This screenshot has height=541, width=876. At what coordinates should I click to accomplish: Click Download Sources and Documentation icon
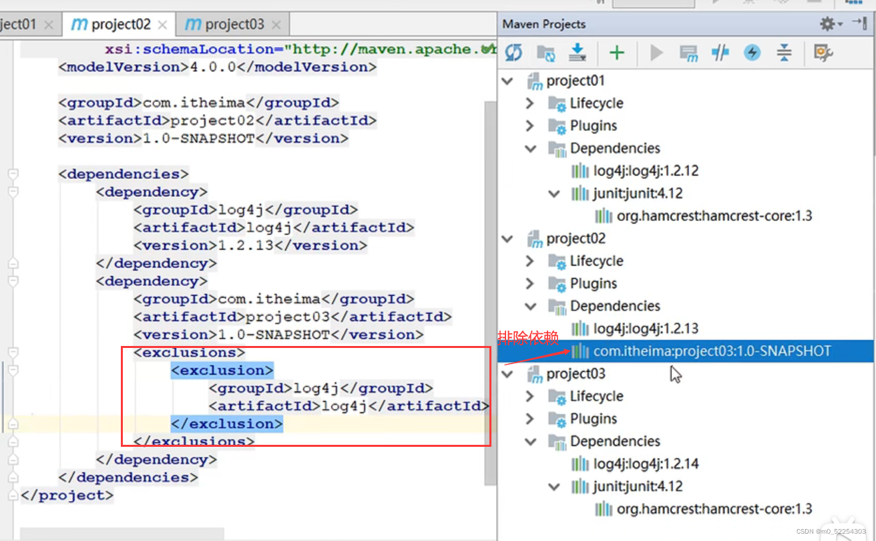click(x=577, y=53)
